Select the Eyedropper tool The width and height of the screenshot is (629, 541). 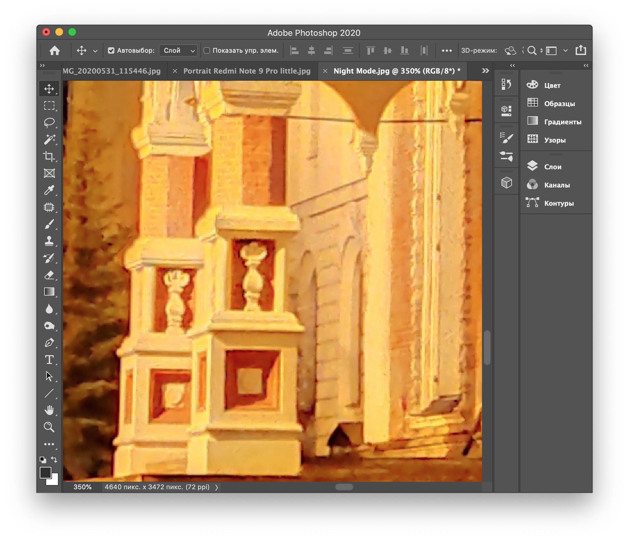point(49,190)
